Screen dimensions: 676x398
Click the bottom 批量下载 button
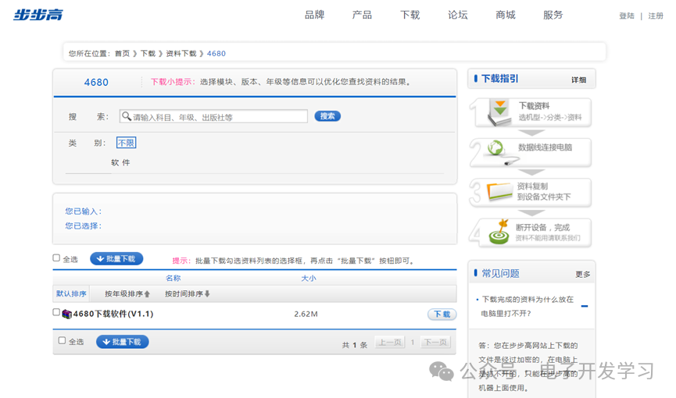click(123, 342)
